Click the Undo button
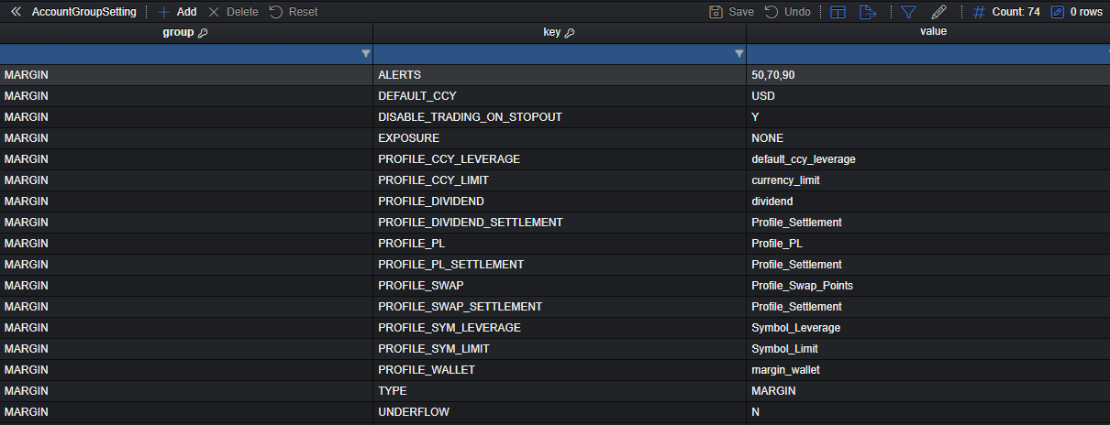 [788, 12]
